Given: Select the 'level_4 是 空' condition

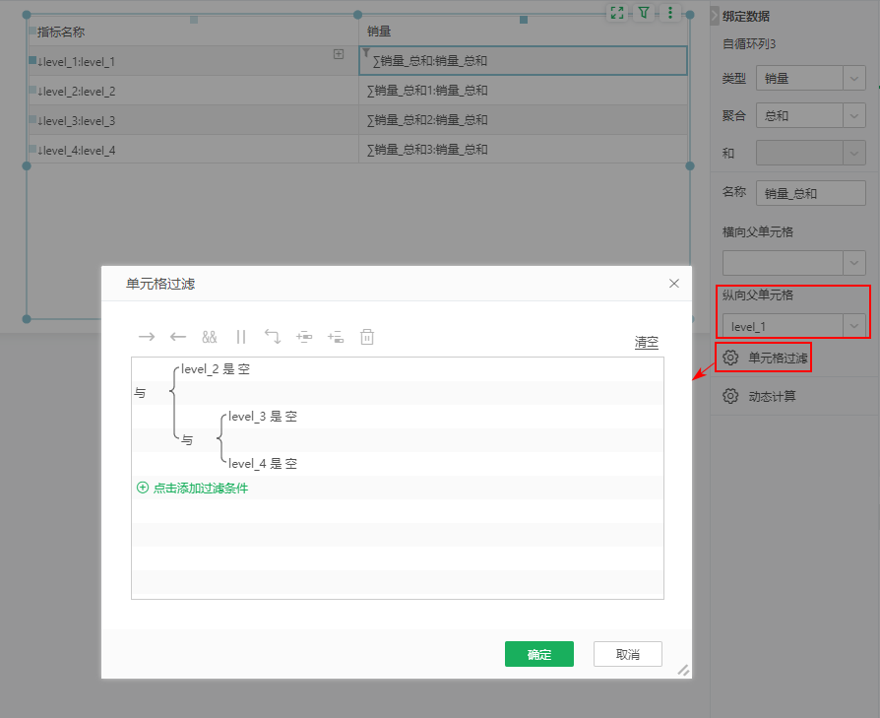Looking at the screenshot, I should tap(263, 463).
